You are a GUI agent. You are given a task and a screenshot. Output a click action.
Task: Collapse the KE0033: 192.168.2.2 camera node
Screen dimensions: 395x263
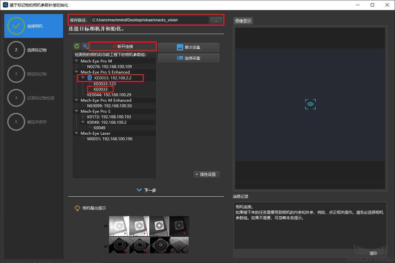(x=83, y=78)
